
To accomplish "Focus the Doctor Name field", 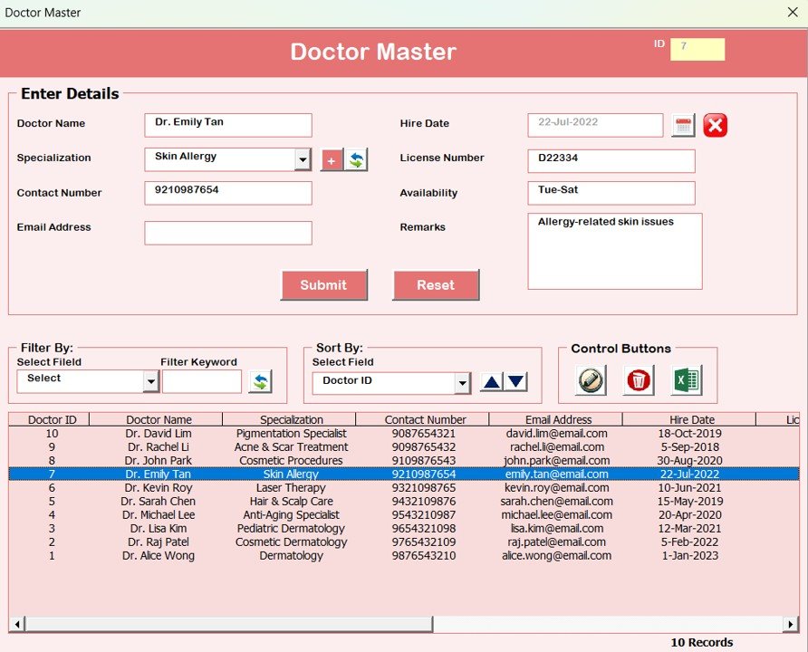I will [x=228, y=125].
